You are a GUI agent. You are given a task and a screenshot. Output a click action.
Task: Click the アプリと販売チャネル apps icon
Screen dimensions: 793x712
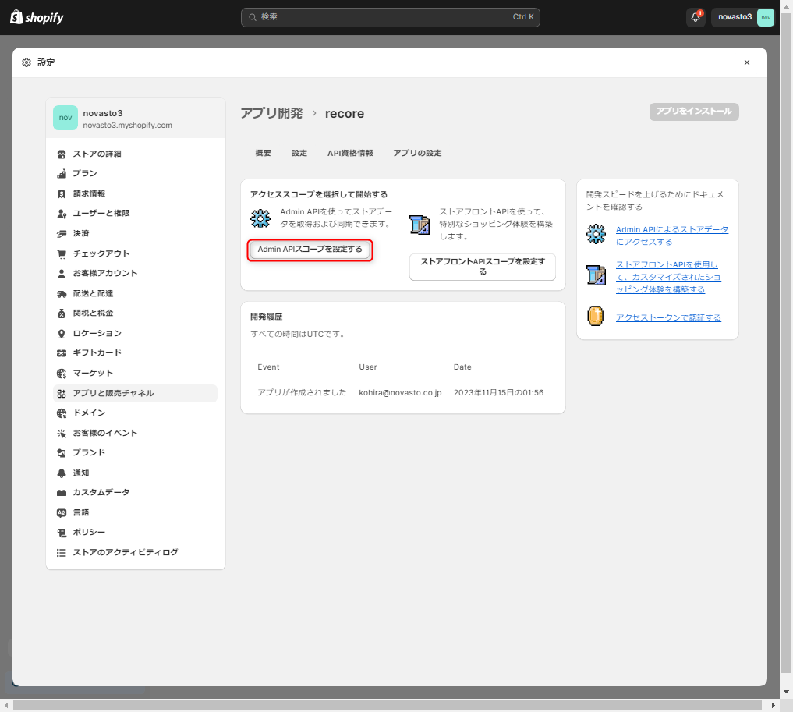pyautogui.click(x=61, y=393)
